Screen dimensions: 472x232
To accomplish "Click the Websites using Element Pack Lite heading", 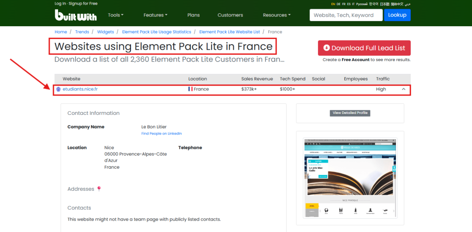I will (163, 46).
